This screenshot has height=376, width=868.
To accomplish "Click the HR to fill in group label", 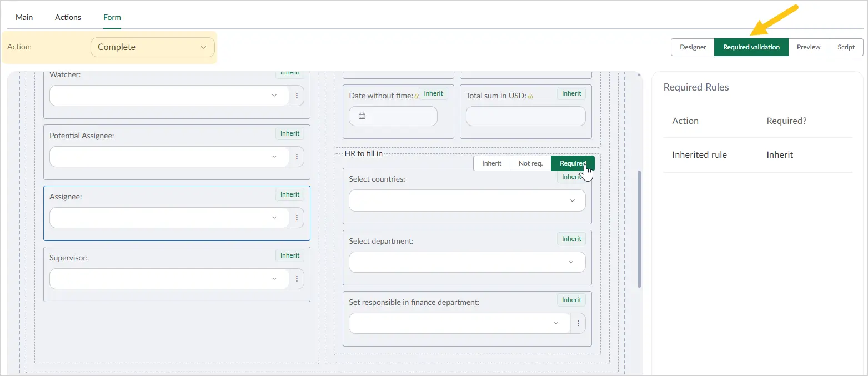I will [x=363, y=153].
